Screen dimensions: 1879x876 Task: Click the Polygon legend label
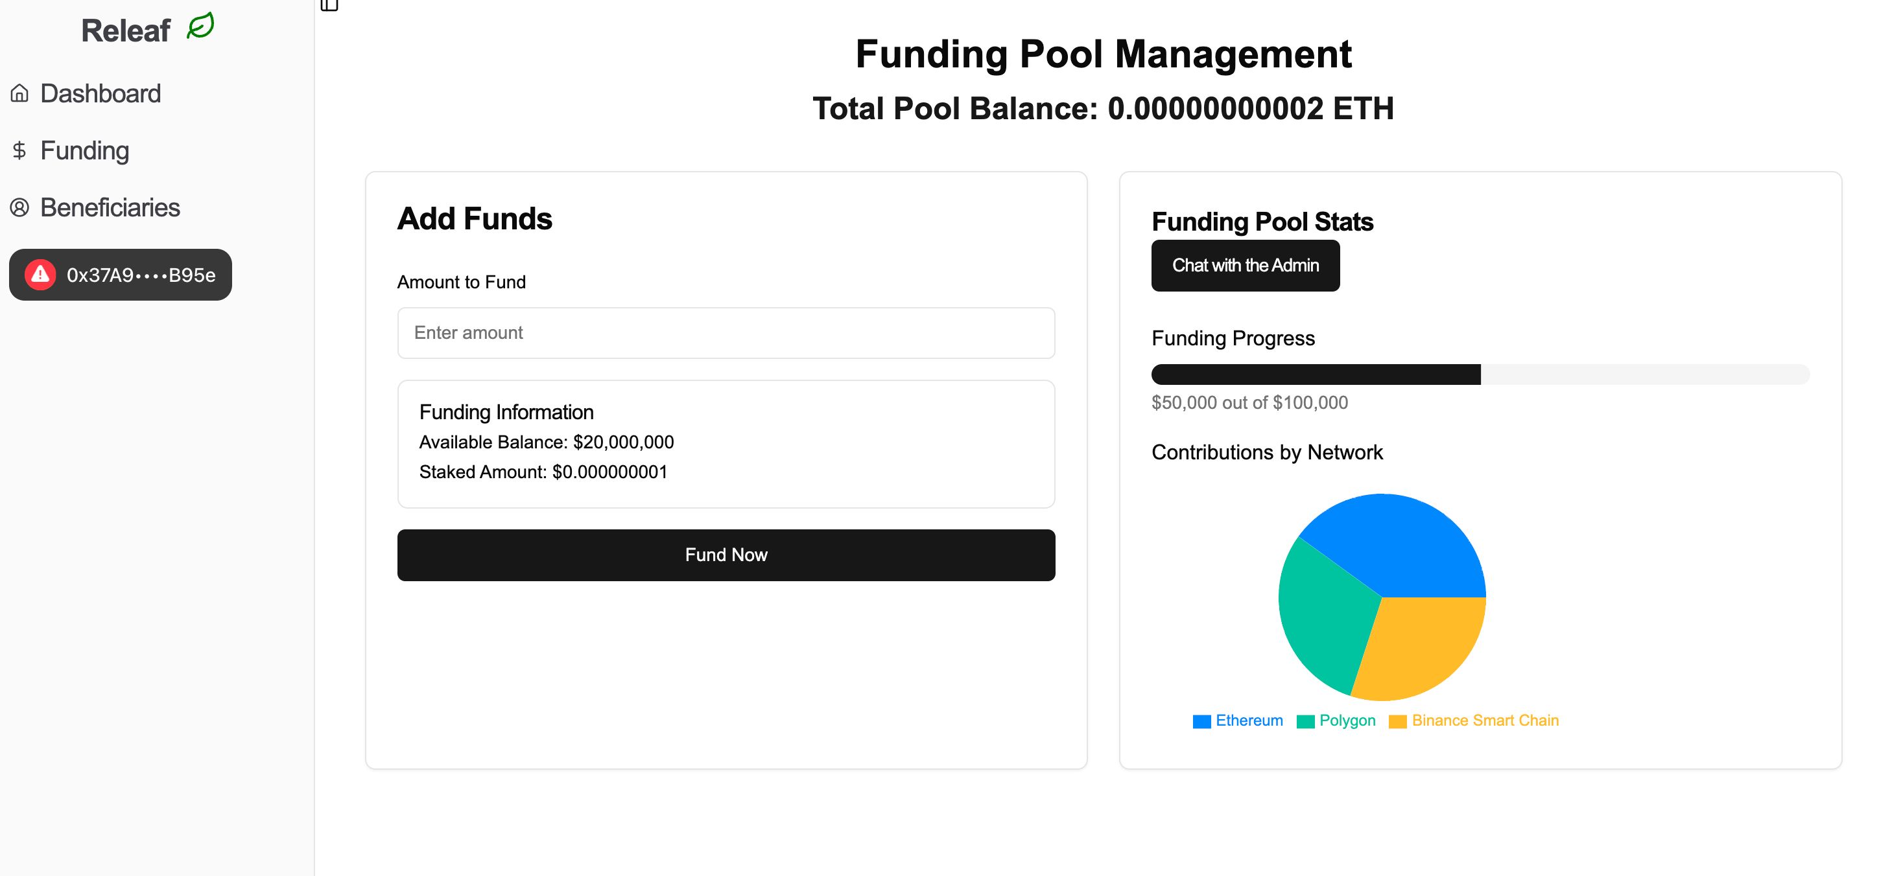(x=1347, y=720)
